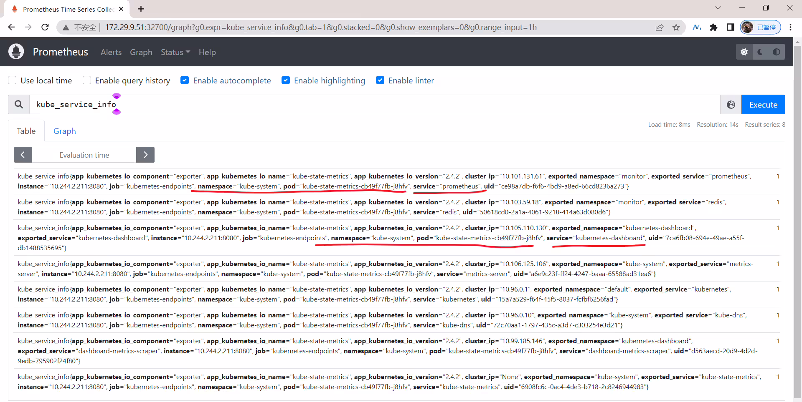Click the Prometheus brand title link
Screen dimensions: 802x402
pyautogui.click(x=61, y=52)
